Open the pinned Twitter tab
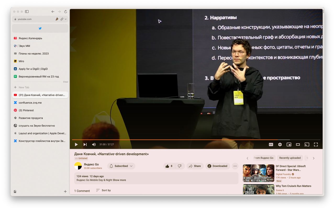Image resolution: width=335 pixels, height=210 pixels. coord(40,29)
